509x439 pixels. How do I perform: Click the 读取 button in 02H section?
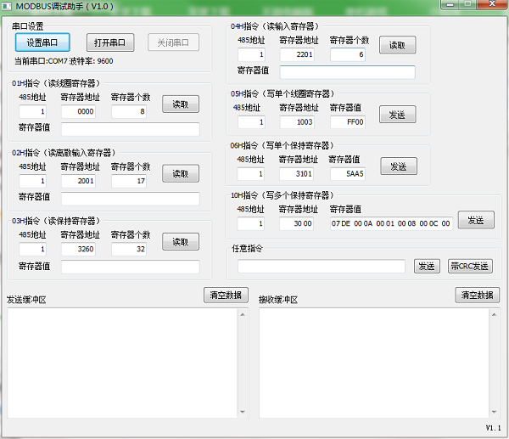coord(181,173)
